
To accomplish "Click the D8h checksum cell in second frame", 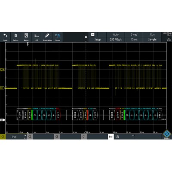I will [95, 115].
